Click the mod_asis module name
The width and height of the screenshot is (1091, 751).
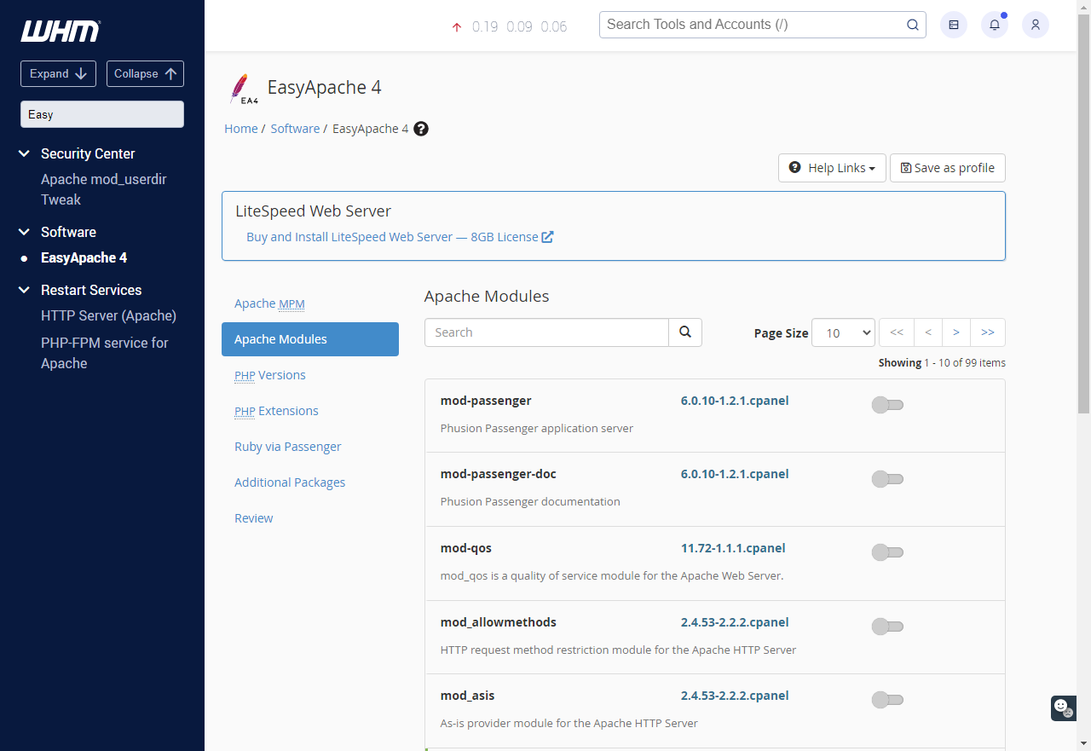click(x=467, y=696)
